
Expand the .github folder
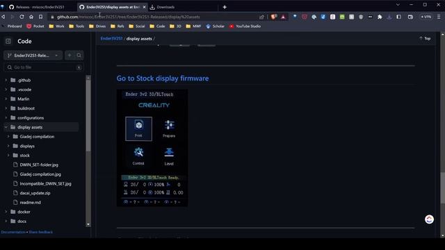point(6,81)
